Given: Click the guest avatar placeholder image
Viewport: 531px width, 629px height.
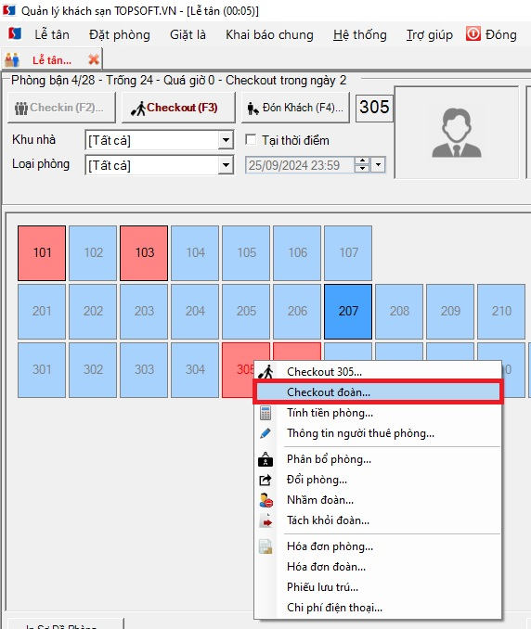Looking at the screenshot, I should tap(457, 133).
